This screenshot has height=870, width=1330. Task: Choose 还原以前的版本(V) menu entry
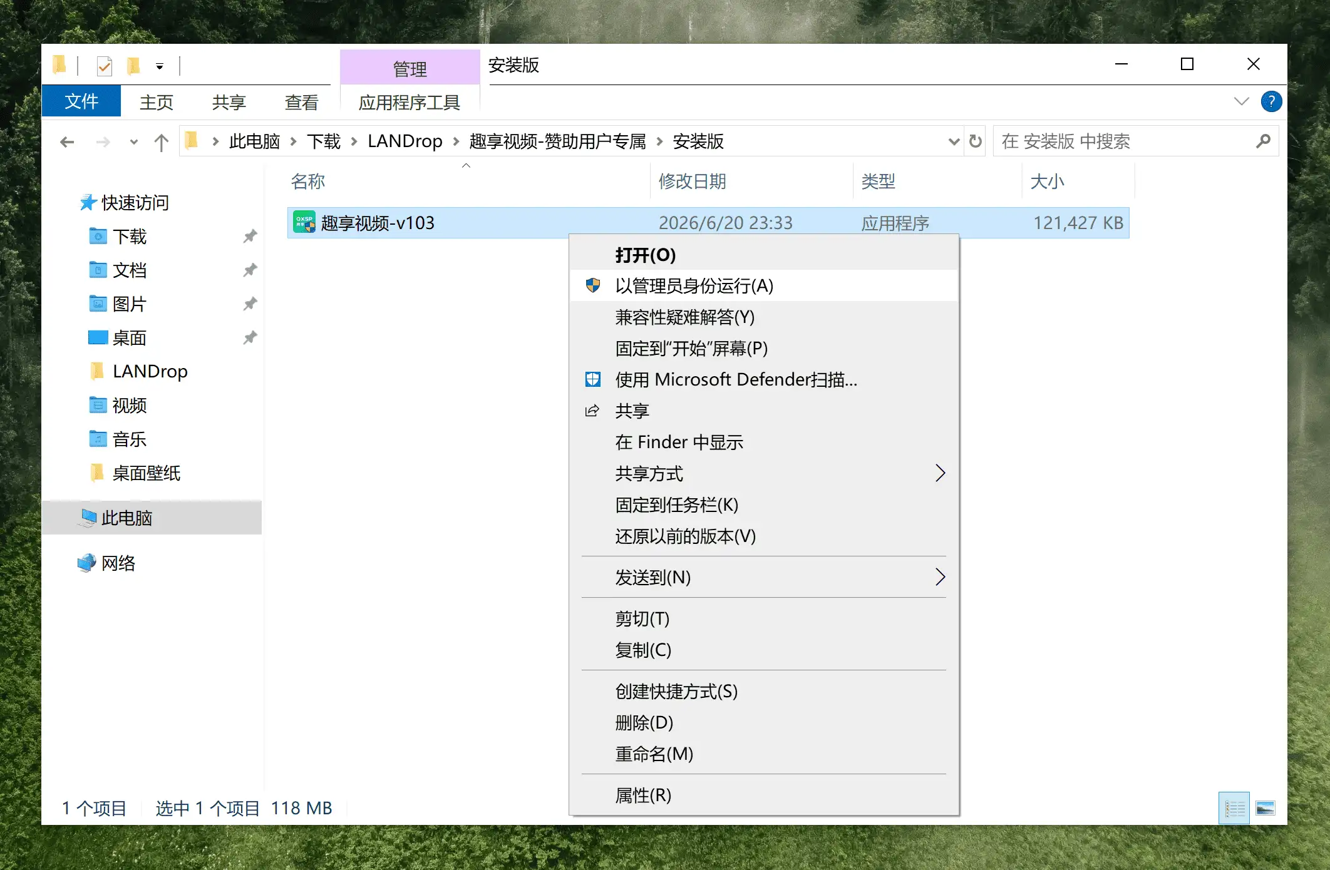[x=764, y=536]
